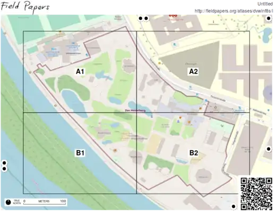
Task: Open the B1 grid page label
Action: [80, 153]
